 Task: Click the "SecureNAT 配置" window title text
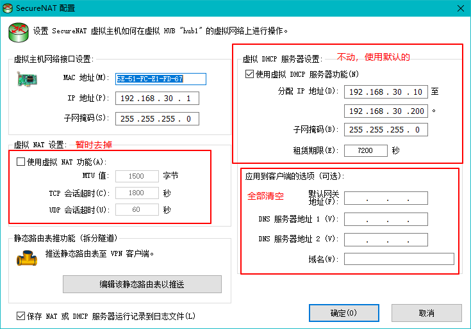click(x=45, y=8)
